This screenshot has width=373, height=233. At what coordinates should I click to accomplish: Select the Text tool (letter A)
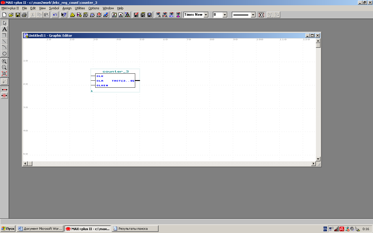pos(4,29)
